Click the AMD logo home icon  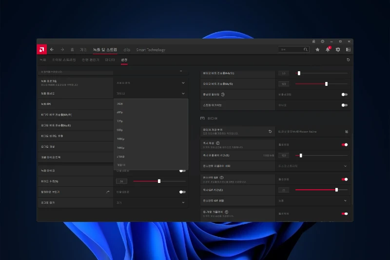click(42, 49)
